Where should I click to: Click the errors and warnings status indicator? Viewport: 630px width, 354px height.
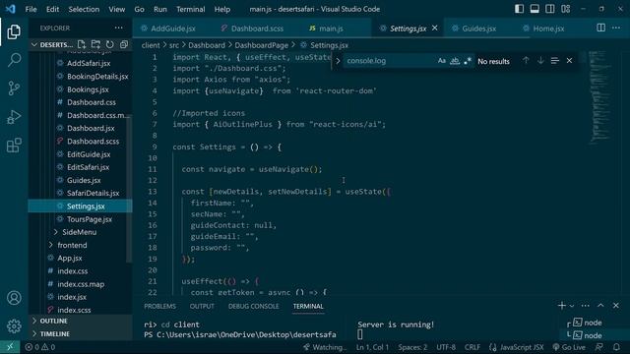click(x=40, y=347)
